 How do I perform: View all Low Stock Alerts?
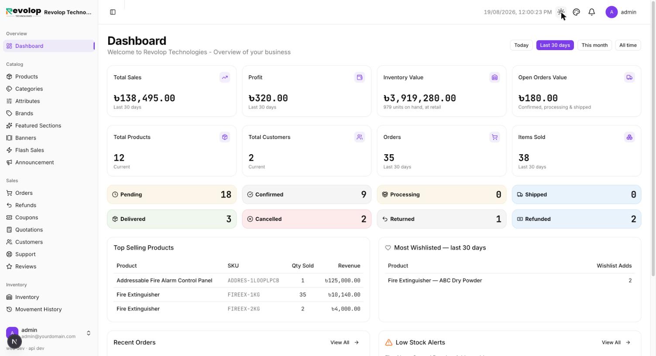(x=616, y=342)
